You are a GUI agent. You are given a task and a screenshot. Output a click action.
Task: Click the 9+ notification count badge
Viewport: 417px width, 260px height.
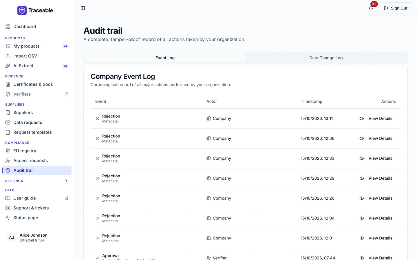(374, 4)
